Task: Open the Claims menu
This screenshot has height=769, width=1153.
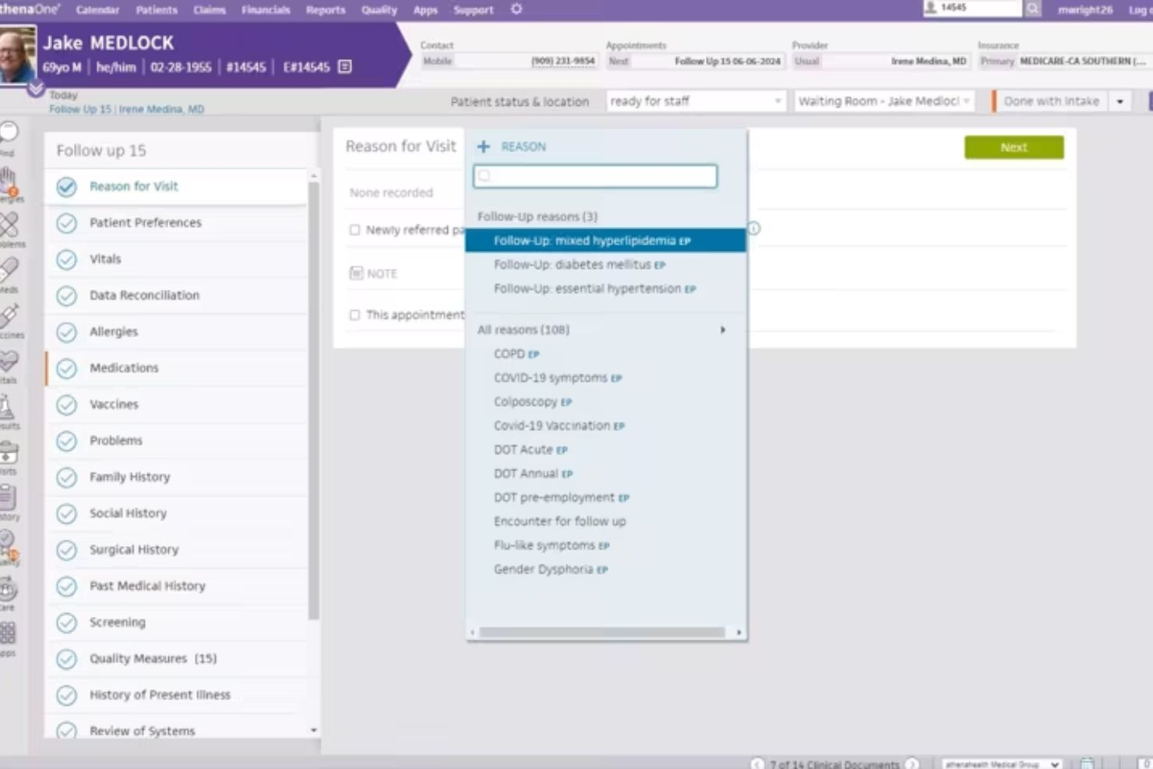Action: coord(210,10)
